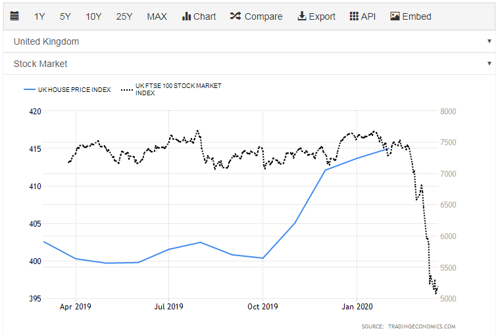Click the United Kingdom dropdown arrow
The image size is (498, 335).
489,41
